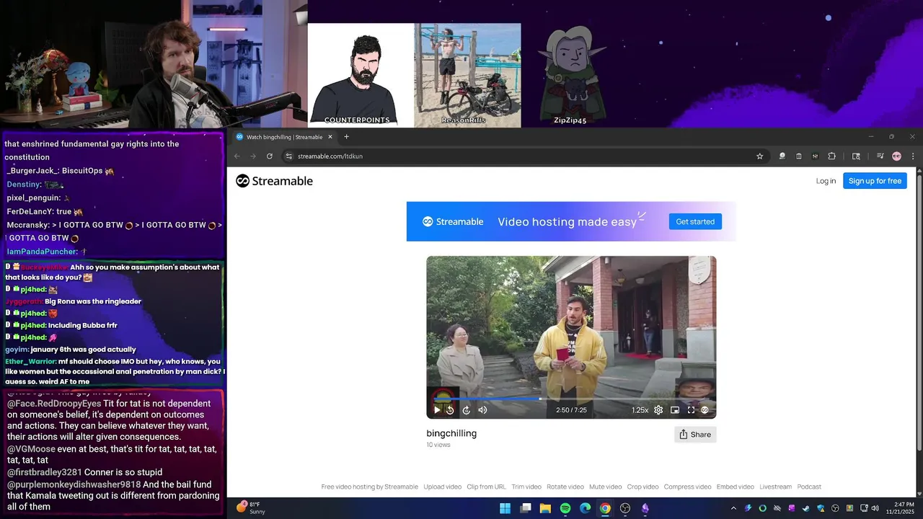This screenshot has height=519, width=923.
Task: Open video player settings gear
Action: point(658,409)
